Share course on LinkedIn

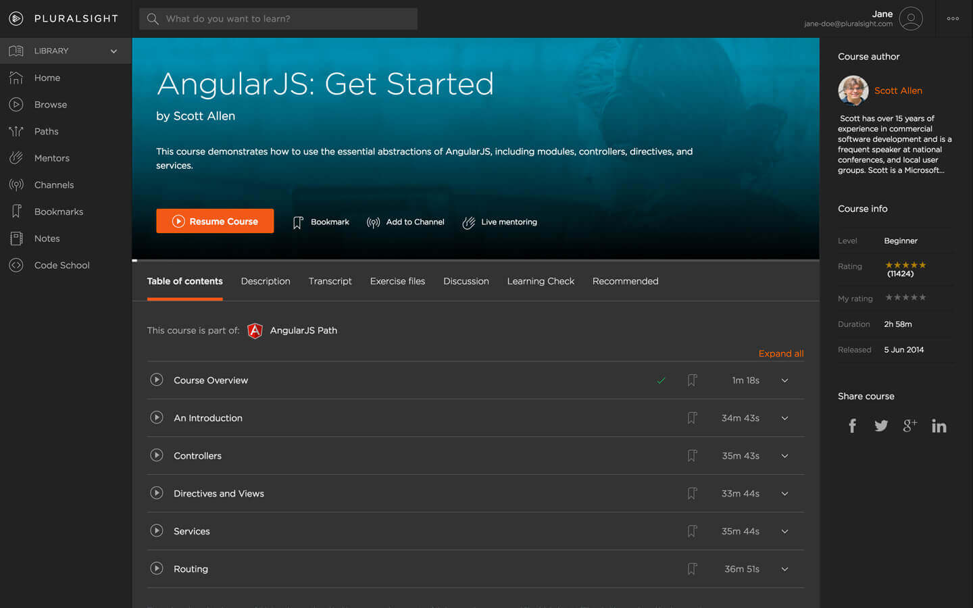939,426
